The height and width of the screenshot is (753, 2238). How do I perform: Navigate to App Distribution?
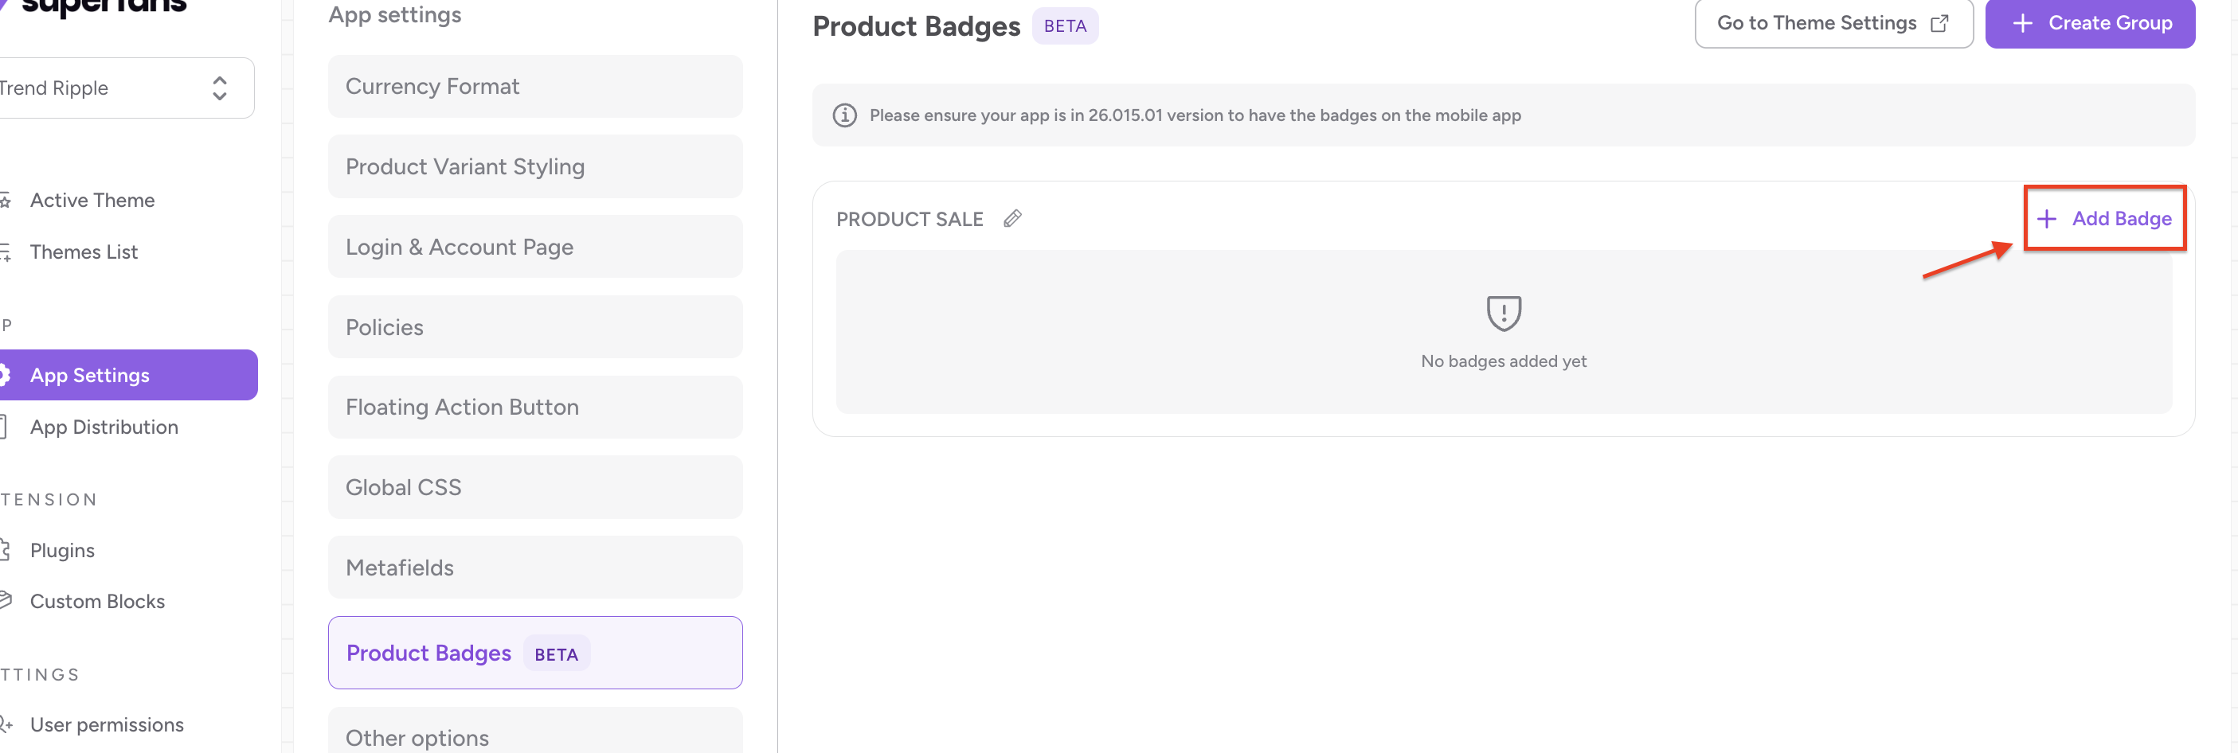point(104,427)
